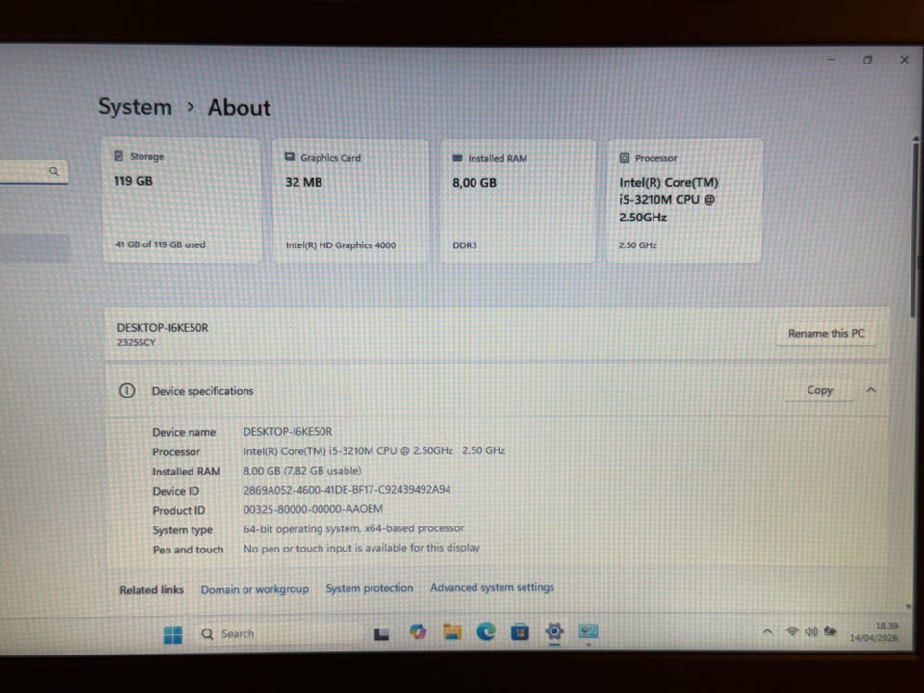Click the DDR3 label on RAM card
This screenshot has width=924, height=693.
pos(464,245)
